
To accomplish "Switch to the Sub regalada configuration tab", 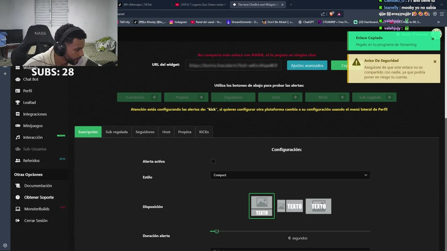I will (117, 132).
